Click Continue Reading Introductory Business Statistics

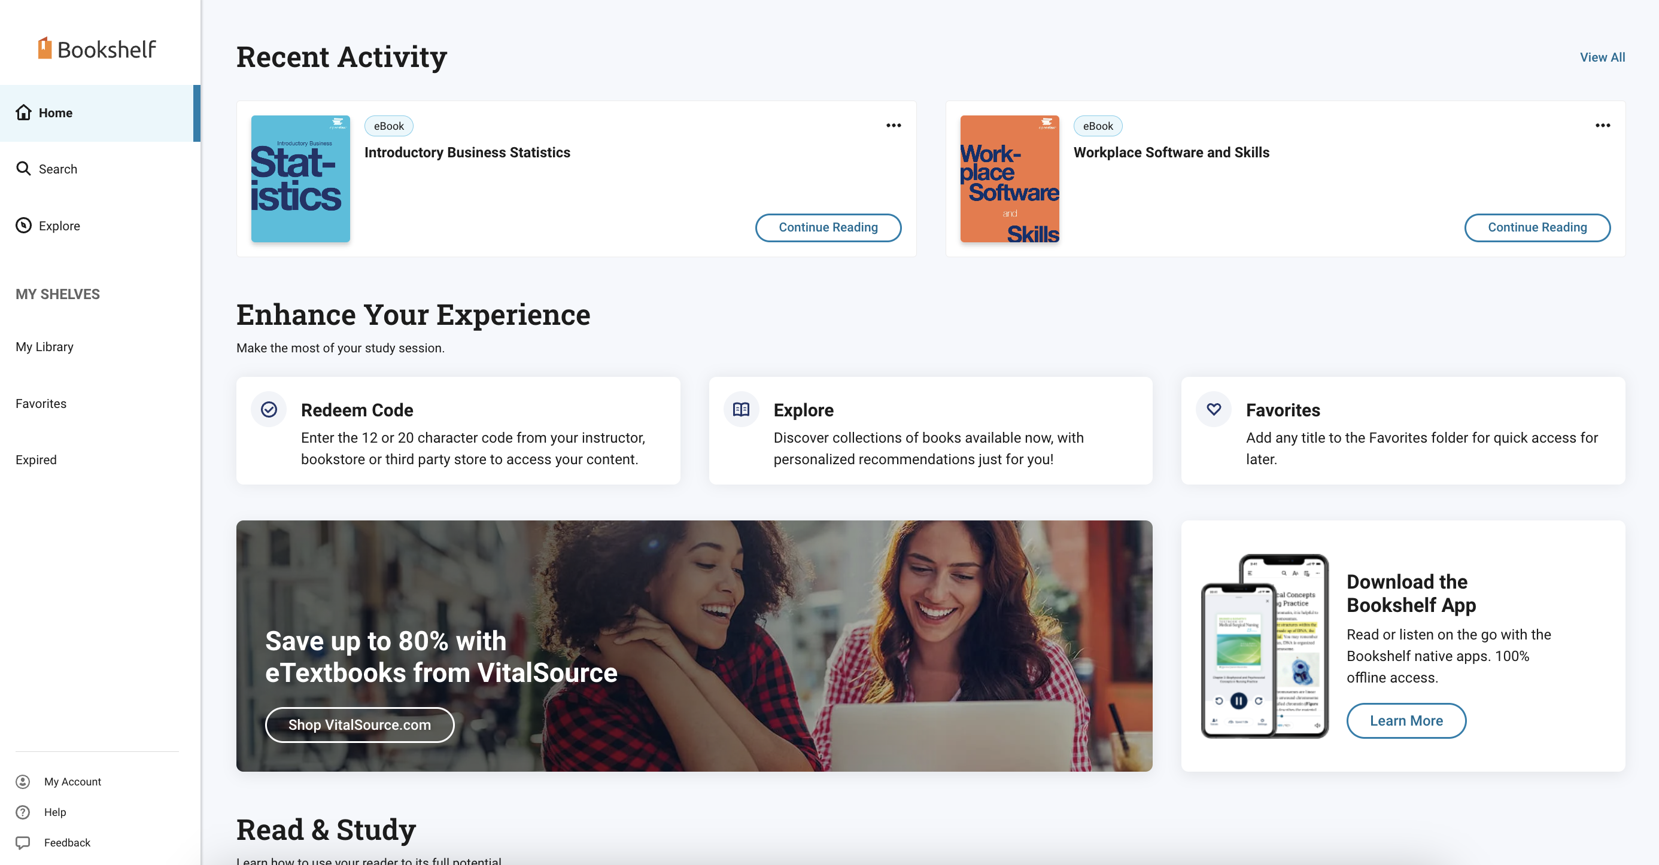point(828,227)
